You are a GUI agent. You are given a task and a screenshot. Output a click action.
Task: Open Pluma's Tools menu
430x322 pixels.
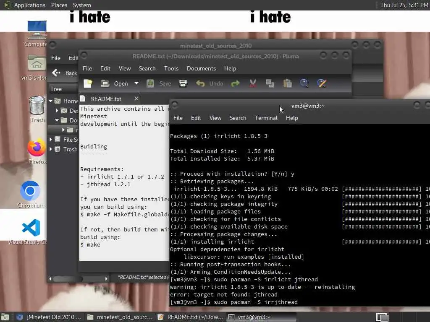tap(171, 68)
